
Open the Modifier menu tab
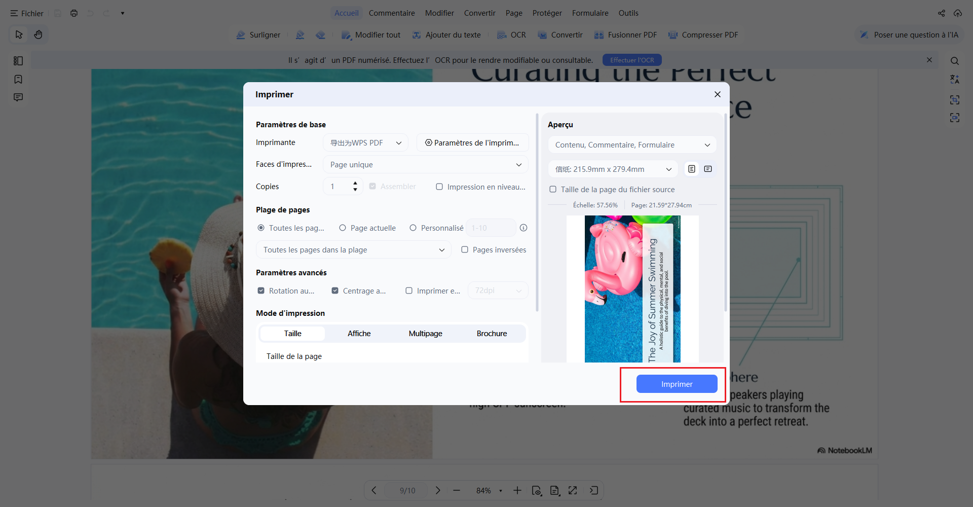tap(439, 13)
